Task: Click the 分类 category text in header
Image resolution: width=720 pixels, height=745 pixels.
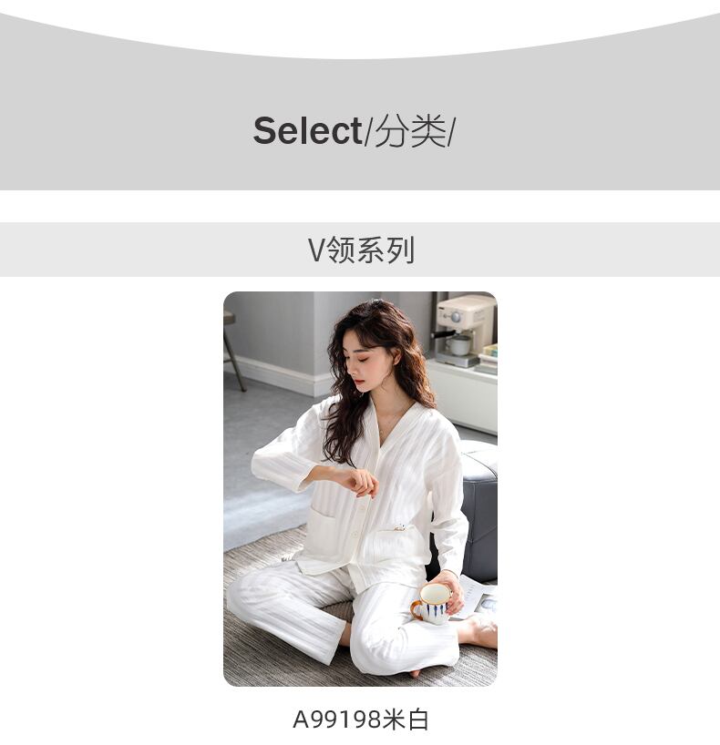Action: (x=410, y=130)
